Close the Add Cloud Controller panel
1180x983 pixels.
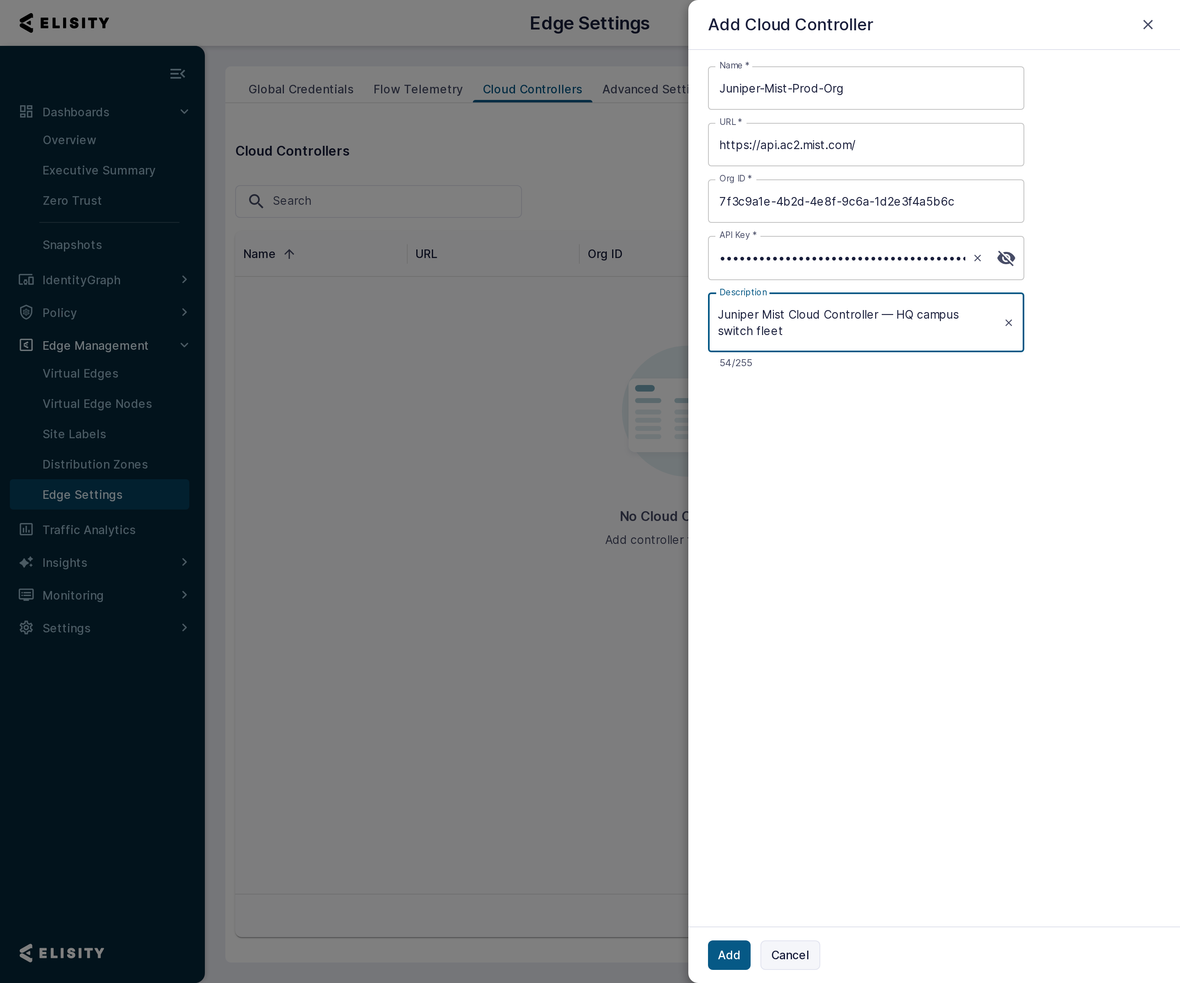1147,25
